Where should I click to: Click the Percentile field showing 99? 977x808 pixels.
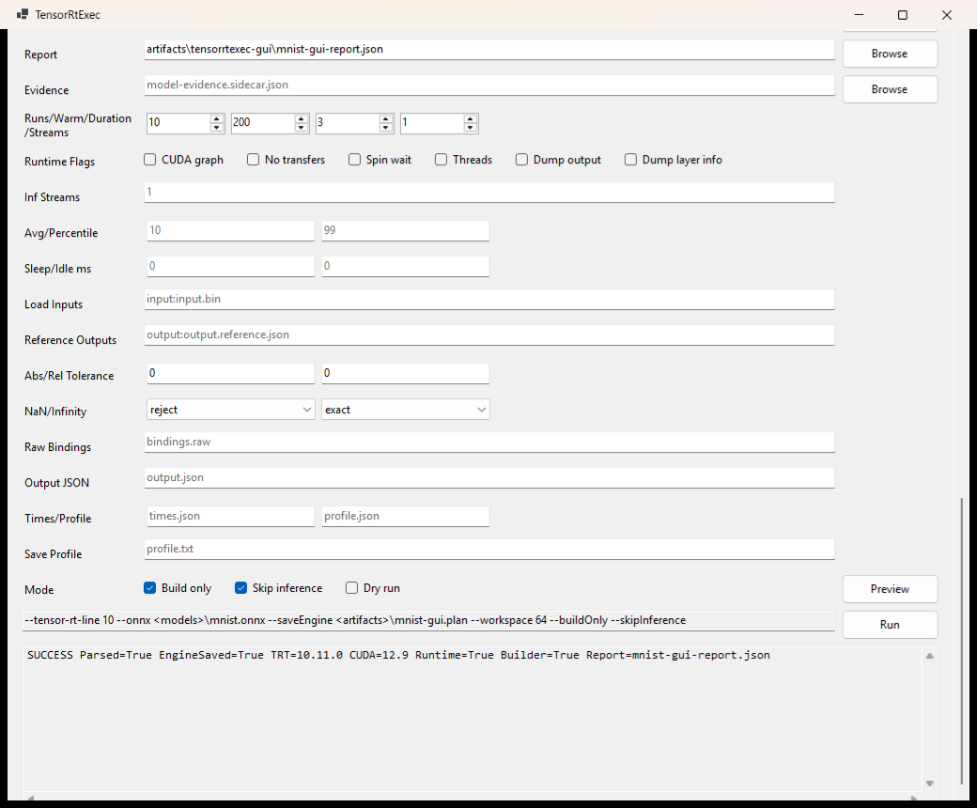tap(406, 230)
